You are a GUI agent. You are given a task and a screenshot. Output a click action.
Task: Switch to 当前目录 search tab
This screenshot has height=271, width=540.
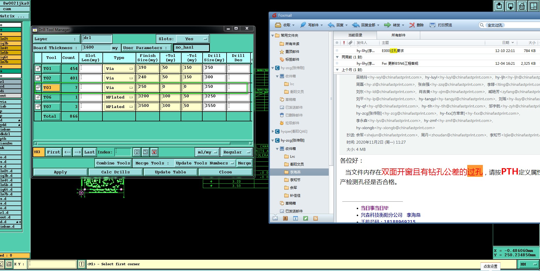[355, 35]
